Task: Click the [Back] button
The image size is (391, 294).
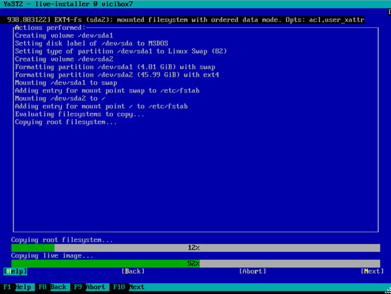Action: point(133,271)
